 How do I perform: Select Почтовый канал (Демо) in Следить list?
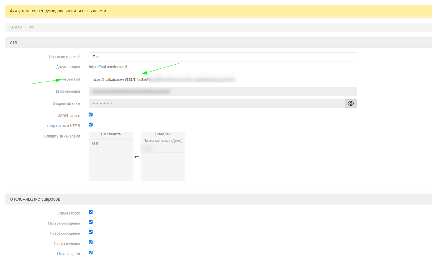163,141
